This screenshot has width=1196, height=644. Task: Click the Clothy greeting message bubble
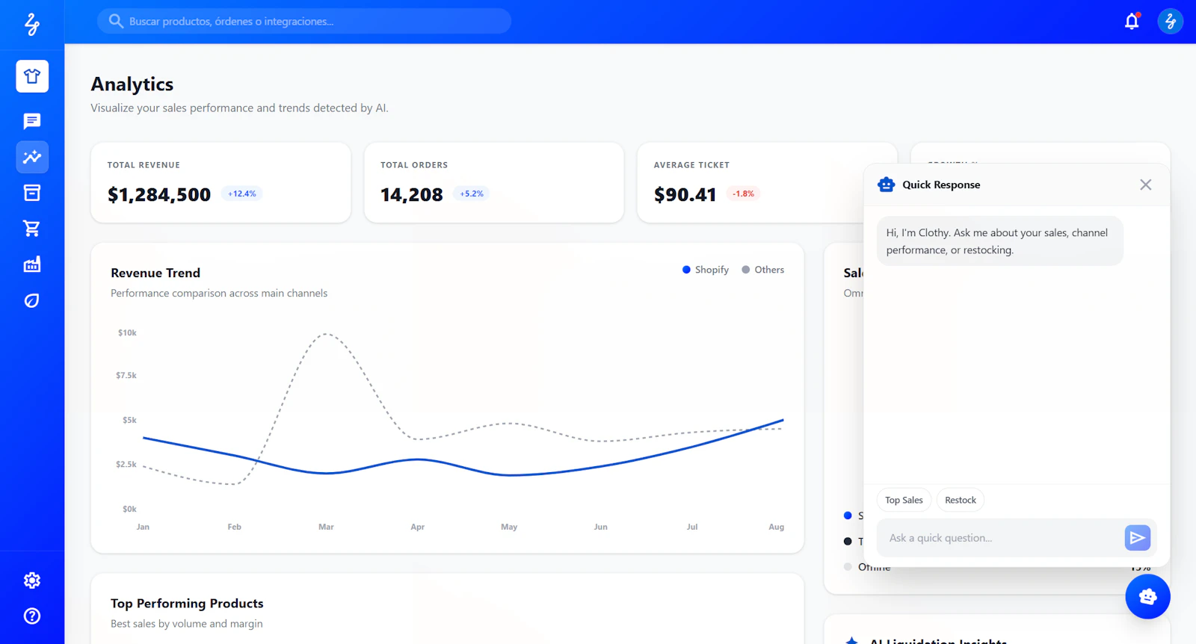click(1000, 241)
